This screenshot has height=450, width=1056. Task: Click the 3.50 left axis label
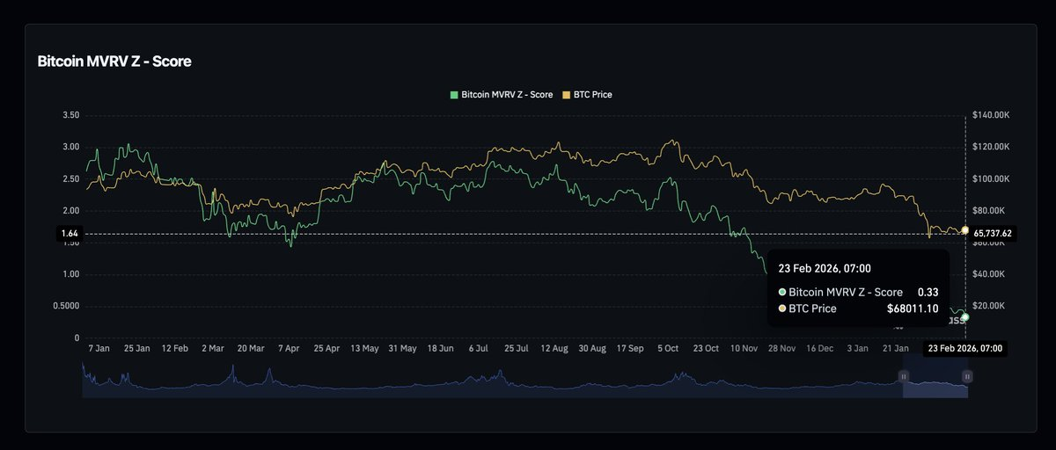pyautogui.click(x=71, y=115)
